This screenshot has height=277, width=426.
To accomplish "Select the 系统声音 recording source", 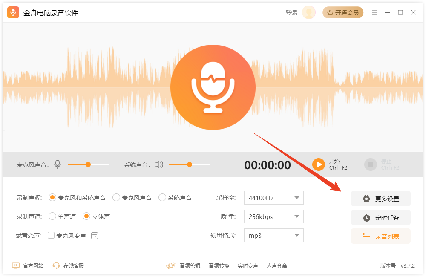I will [162, 197].
